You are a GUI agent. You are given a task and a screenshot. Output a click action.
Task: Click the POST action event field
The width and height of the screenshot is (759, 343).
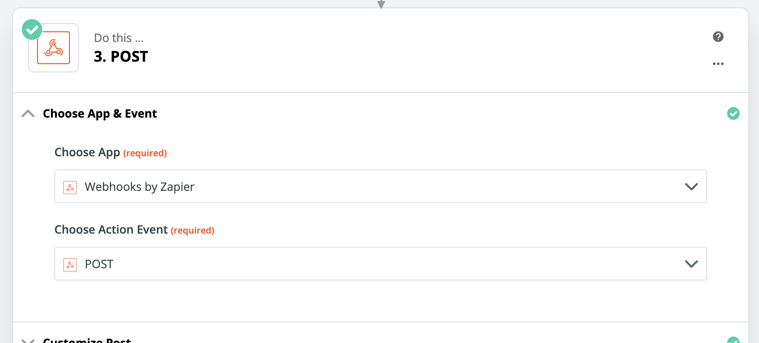[381, 264]
